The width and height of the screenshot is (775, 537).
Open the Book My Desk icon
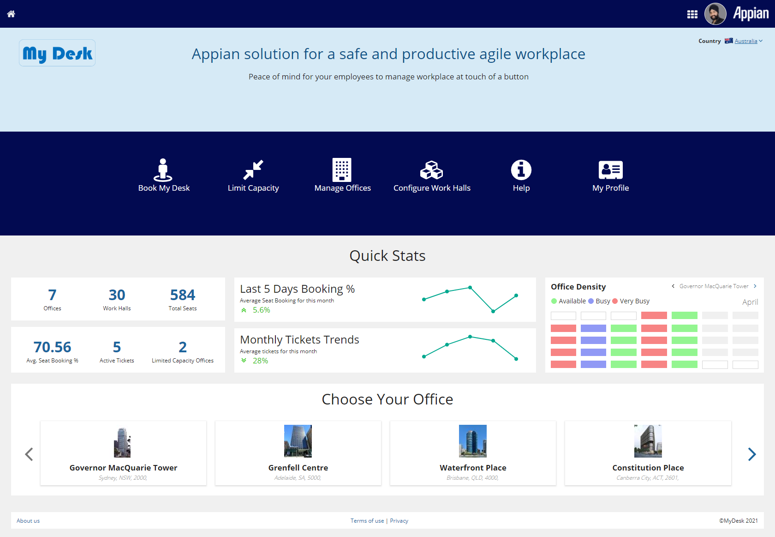pos(163,170)
